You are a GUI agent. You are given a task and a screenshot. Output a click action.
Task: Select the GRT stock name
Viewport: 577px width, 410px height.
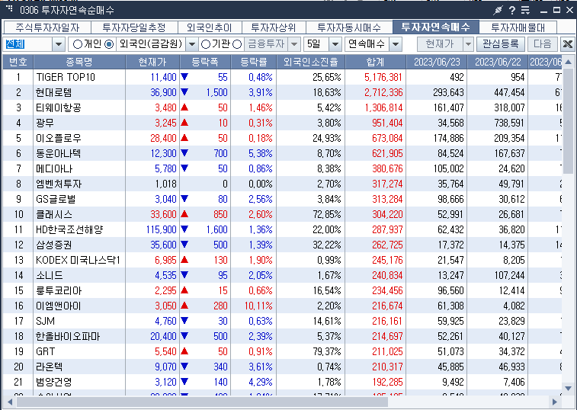coord(45,351)
